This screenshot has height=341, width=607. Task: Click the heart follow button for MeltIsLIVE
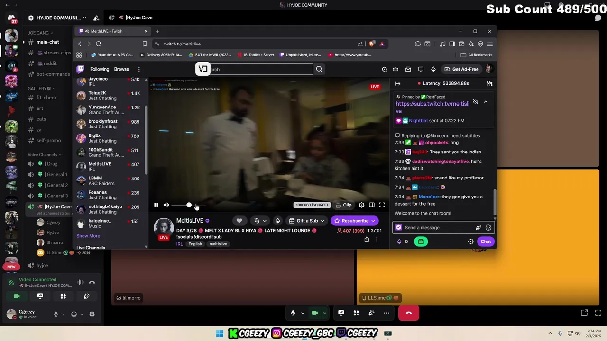pos(239,221)
